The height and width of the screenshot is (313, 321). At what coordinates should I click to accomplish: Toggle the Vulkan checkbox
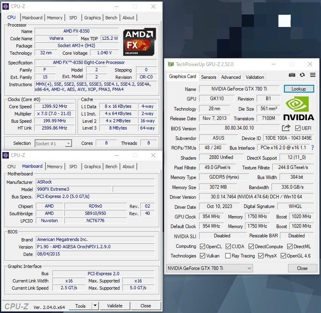click(x=202, y=255)
